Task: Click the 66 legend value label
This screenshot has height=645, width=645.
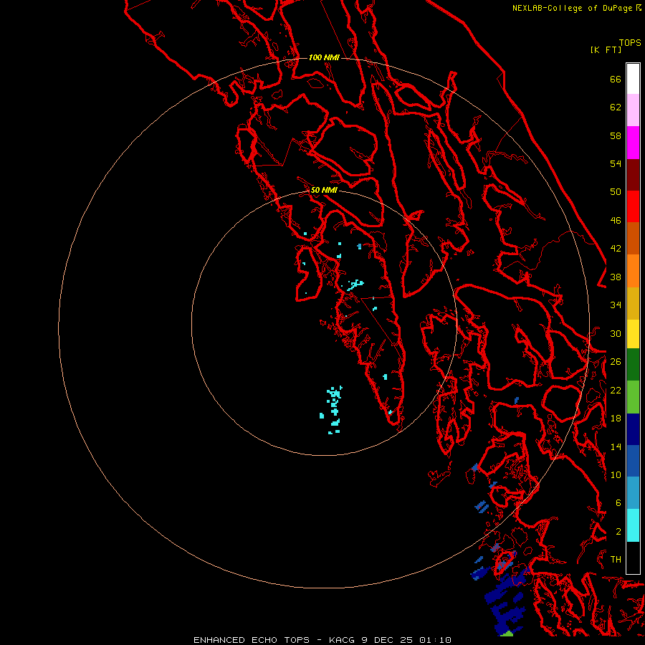Action: [616, 79]
